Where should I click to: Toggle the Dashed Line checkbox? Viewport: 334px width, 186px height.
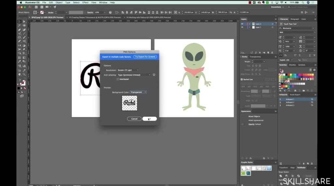(242, 79)
